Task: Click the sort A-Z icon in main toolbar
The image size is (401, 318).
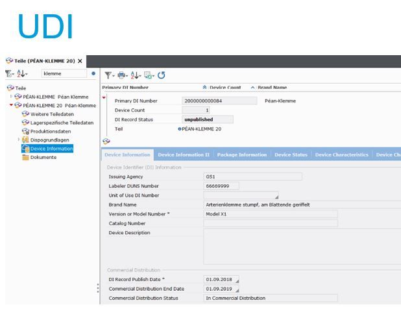Action: 134,75
